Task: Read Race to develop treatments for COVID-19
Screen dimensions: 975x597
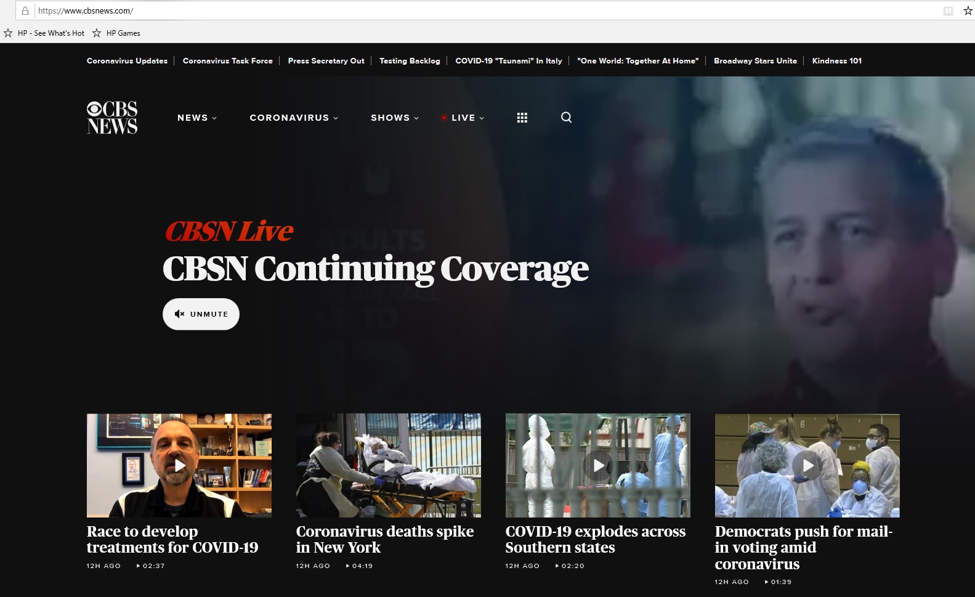Action: pos(172,539)
